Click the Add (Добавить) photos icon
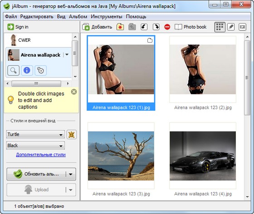The width and height of the screenshot is (254, 214). [x=86, y=27]
